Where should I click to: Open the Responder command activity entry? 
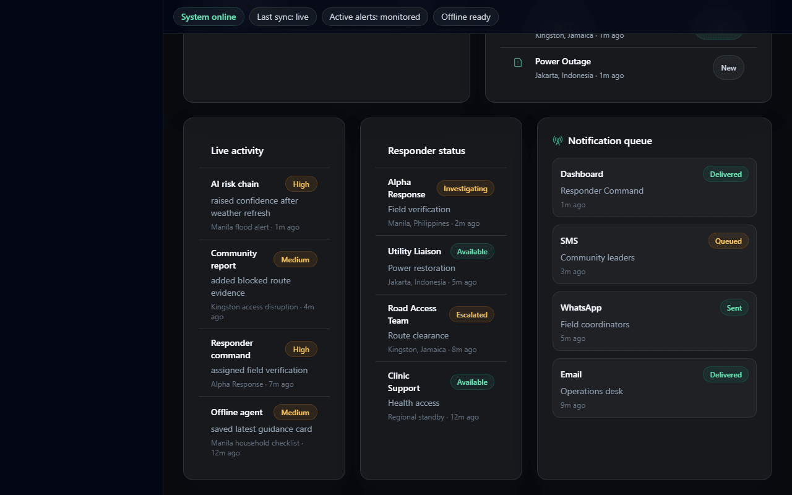click(x=264, y=363)
